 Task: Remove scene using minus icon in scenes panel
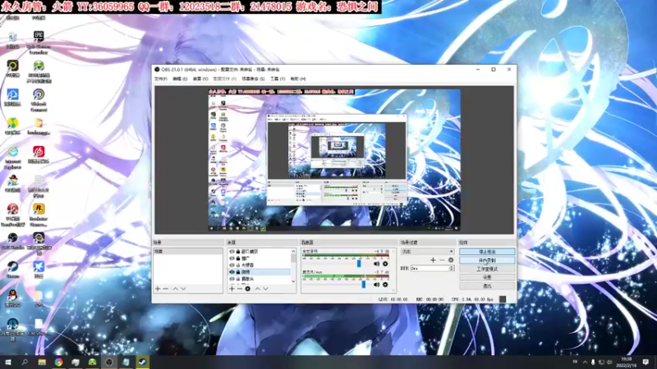tap(166, 289)
